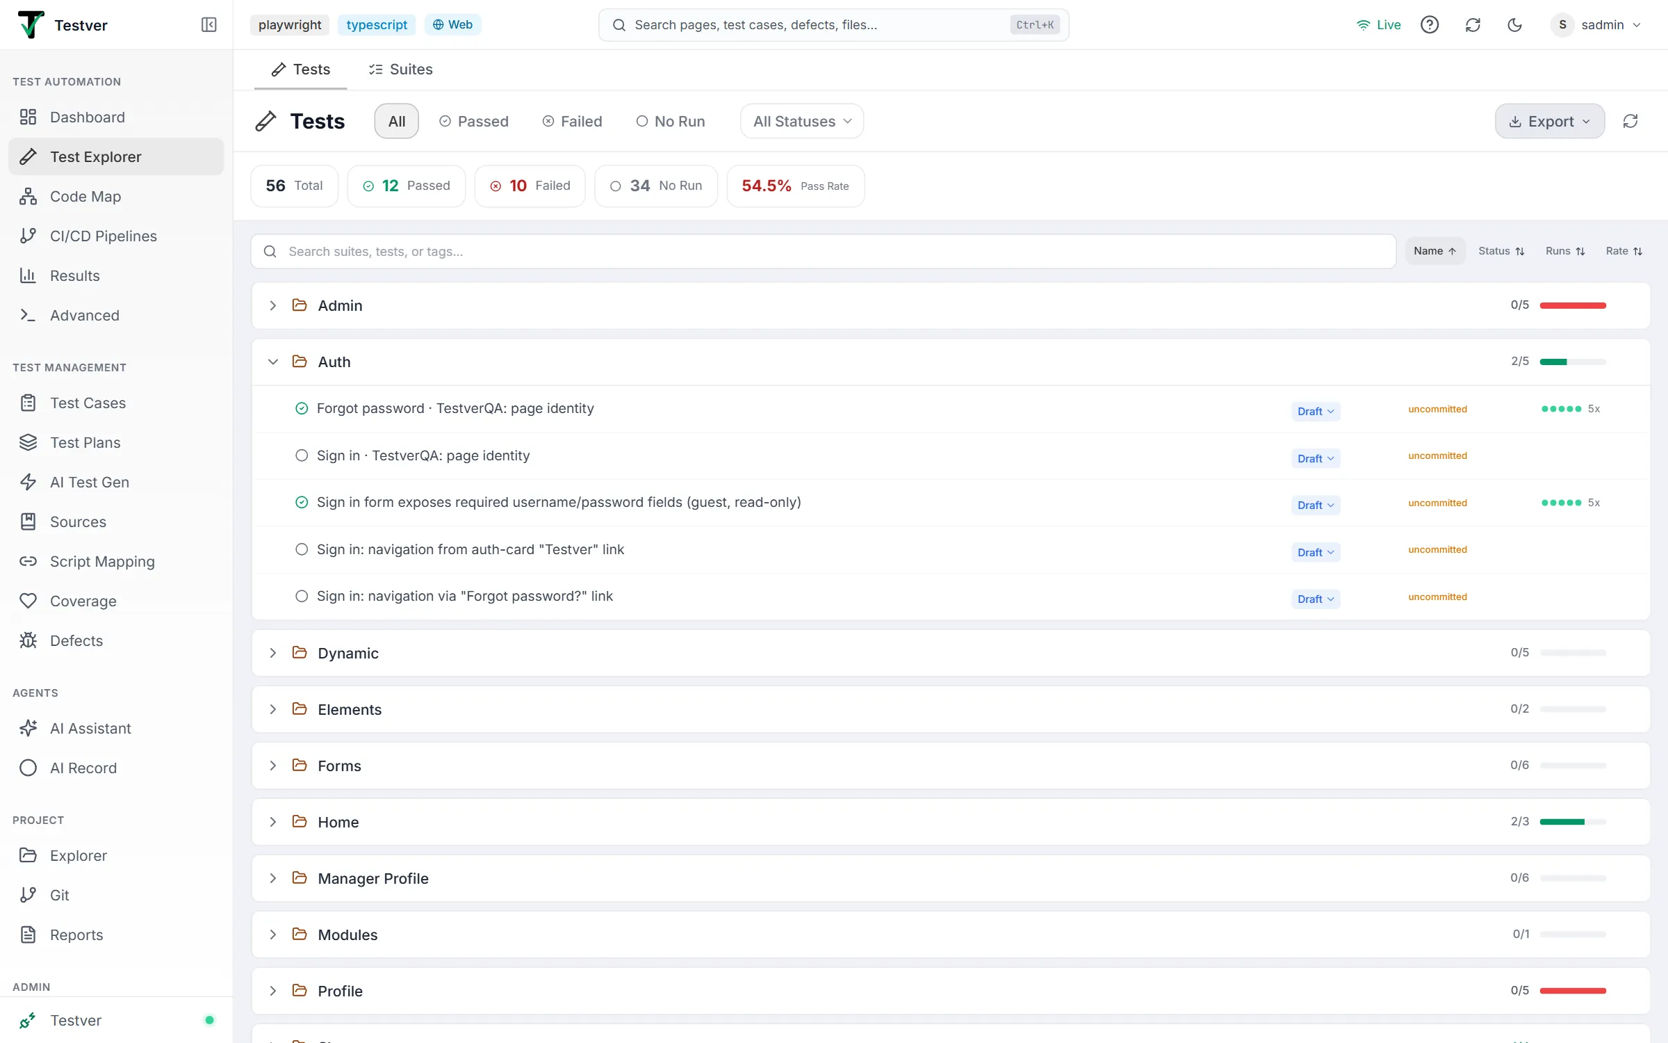Refresh tests list icon beside Export
Image resolution: width=1668 pixels, height=1043 pixels.
(x=1630, y=121)
